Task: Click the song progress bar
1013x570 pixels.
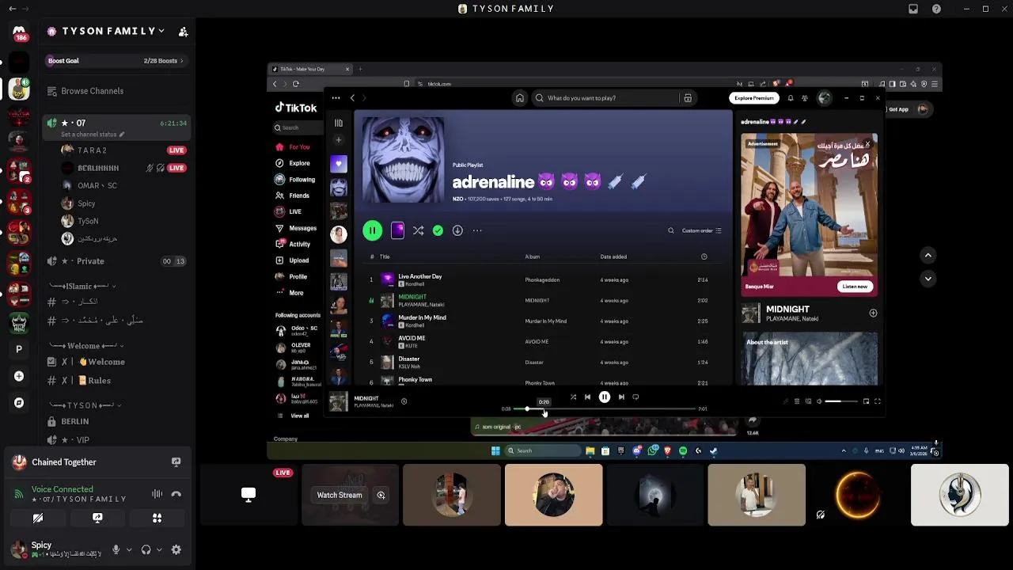Action: (x=604, y=408)
